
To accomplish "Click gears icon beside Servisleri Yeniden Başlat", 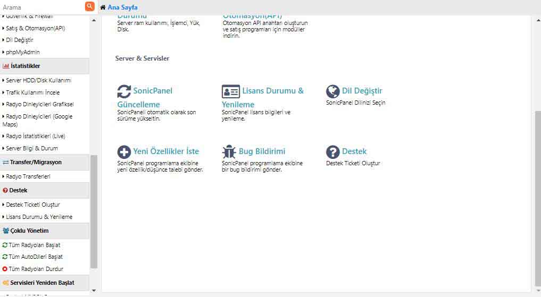I will (5, 283).
